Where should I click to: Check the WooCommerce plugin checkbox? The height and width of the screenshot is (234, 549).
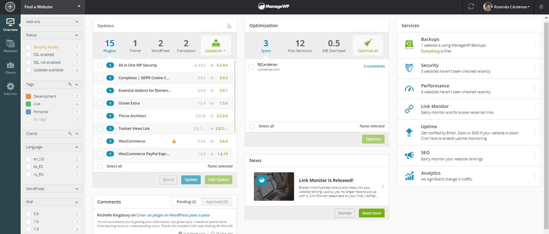pos(100,141)
